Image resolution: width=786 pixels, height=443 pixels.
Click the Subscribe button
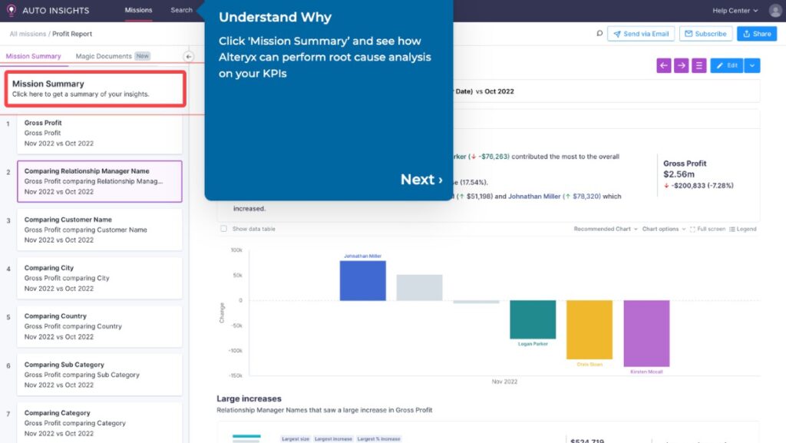[705, 34]
